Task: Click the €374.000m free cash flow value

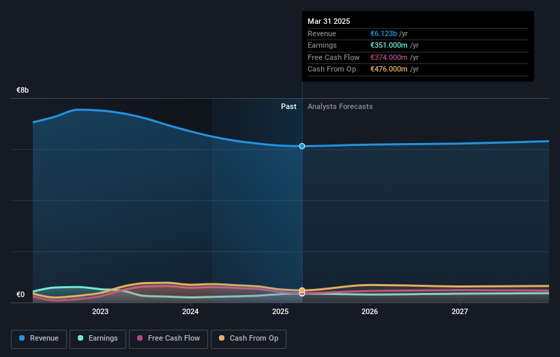Action: pyautogui.click(x=389, y=57)
